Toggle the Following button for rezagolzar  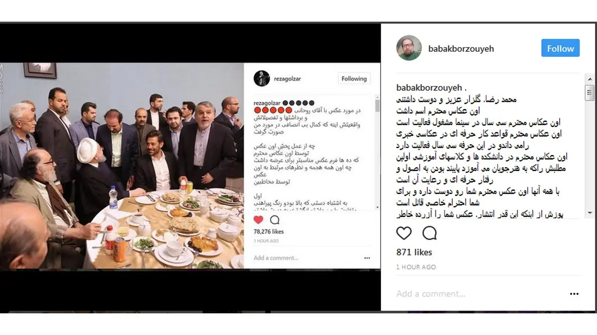354,79
